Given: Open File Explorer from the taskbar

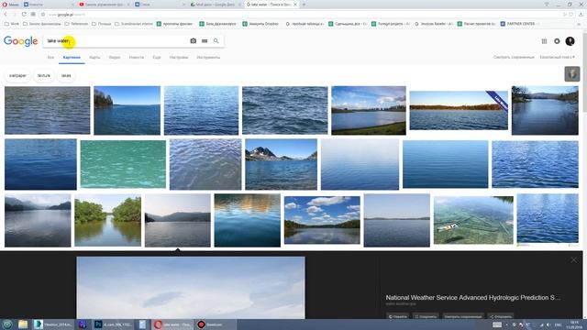Looking at the screenshot, I should pos(23,324).
